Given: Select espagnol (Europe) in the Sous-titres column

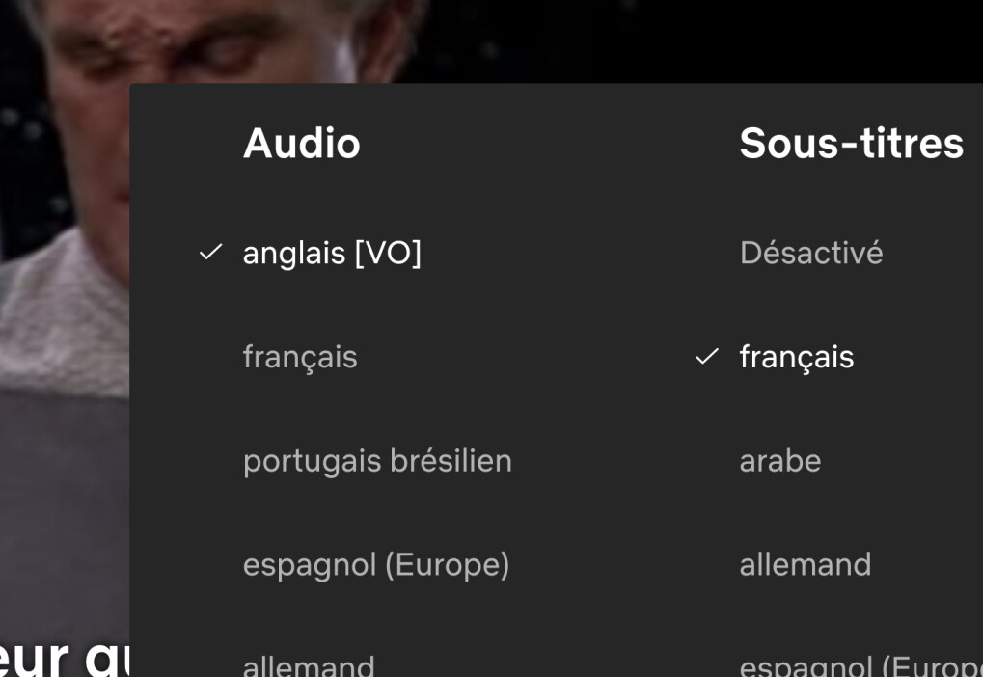Looking at the screenshot, I should tap(859, 665).
